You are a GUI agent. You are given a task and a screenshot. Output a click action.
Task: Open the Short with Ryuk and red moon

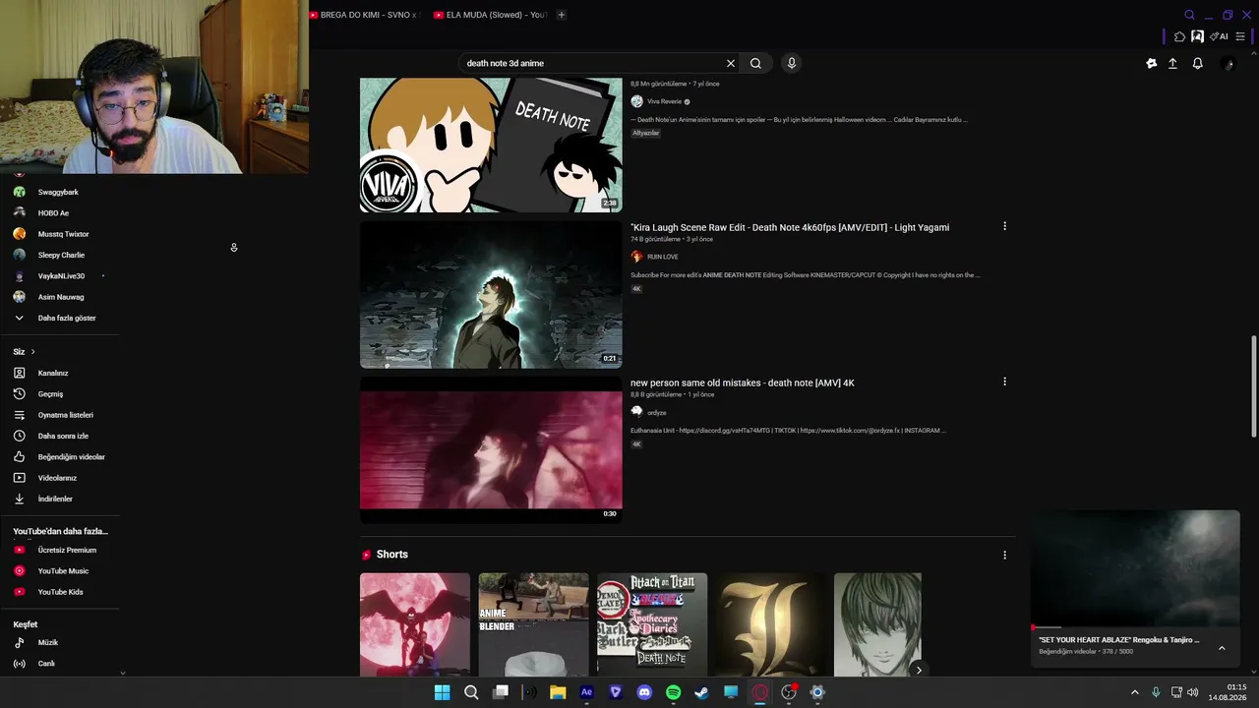[x=415, y=625]
